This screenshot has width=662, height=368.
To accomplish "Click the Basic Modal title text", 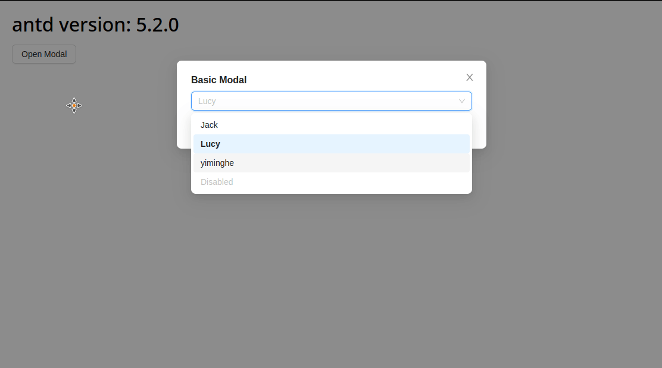I will tap(218, 79).
